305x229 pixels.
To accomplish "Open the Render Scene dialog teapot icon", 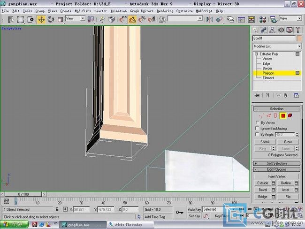I will [x=274, y=19].
